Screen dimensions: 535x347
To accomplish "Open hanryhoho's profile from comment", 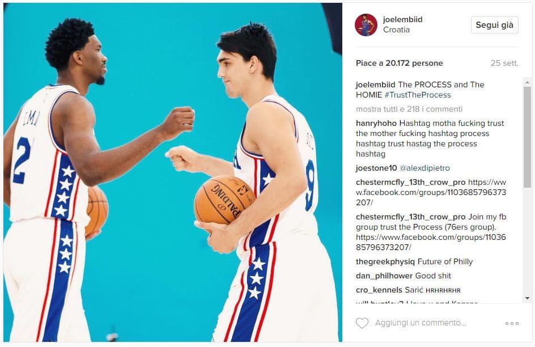I will coord(376,123).
